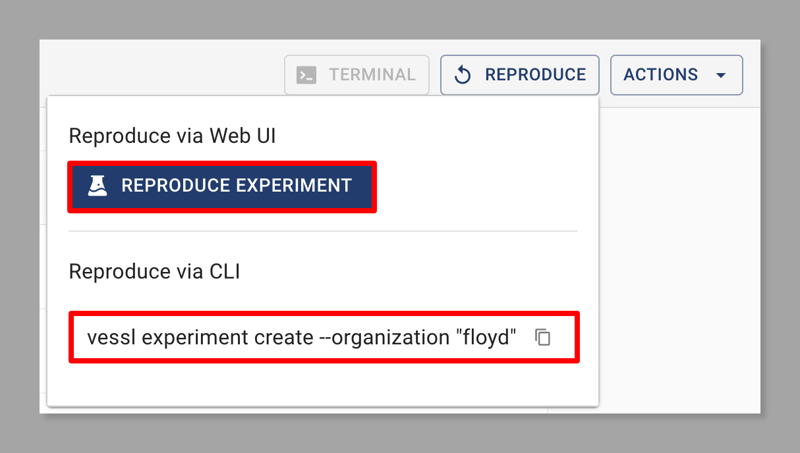Expand the Actions caret arrow
The width and height of the screenshot is (800, 453).
(720, 75)
